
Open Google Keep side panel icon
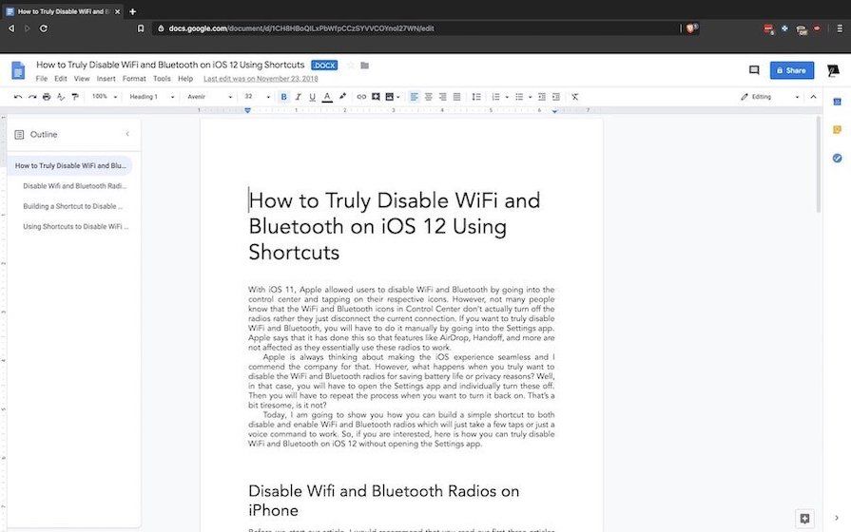coord(837,130)
